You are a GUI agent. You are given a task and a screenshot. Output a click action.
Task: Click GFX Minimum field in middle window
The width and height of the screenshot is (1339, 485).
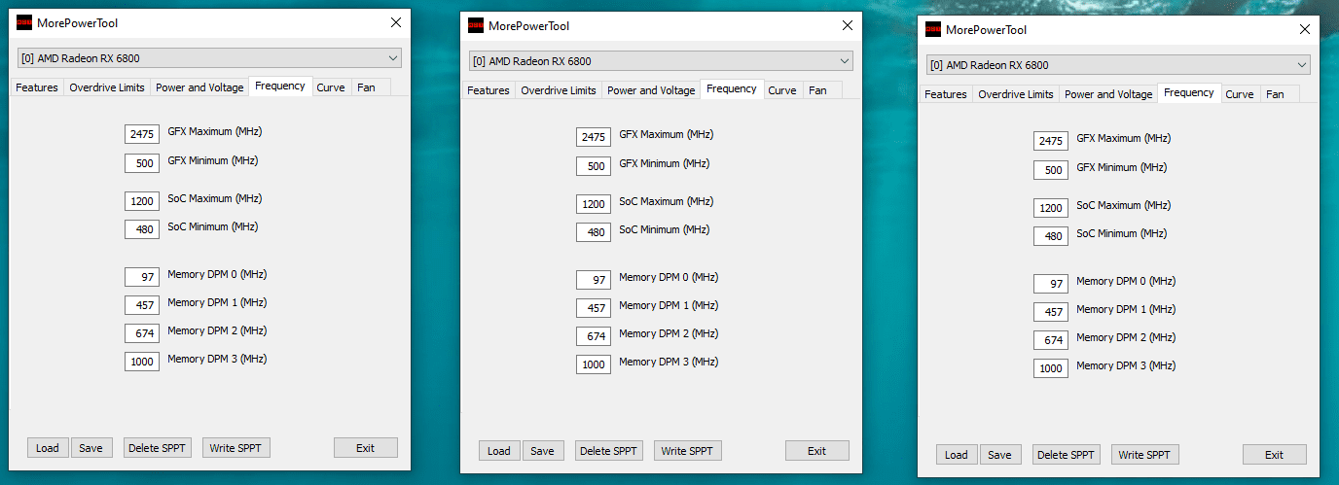click(594, 165)
